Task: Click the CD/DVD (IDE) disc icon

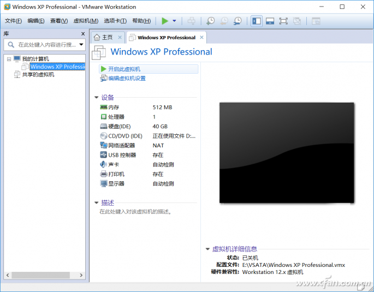Action: (x=103, y=136)
